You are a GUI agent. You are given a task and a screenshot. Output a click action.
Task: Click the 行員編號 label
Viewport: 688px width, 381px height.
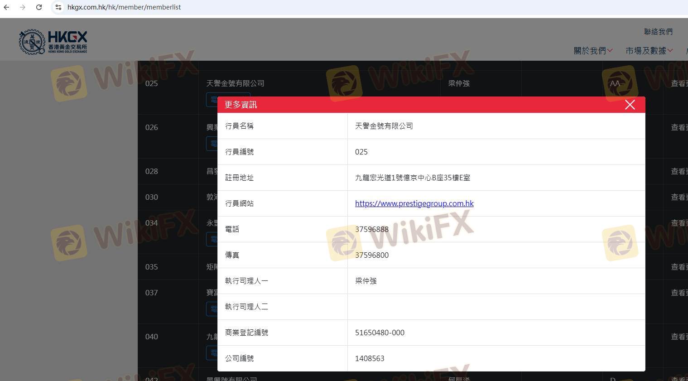239,152
